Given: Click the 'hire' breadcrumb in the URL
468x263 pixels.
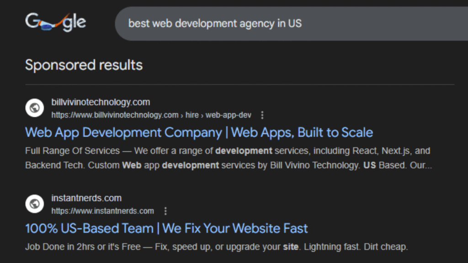Looking at the screenshot, I should click(192, 115).
